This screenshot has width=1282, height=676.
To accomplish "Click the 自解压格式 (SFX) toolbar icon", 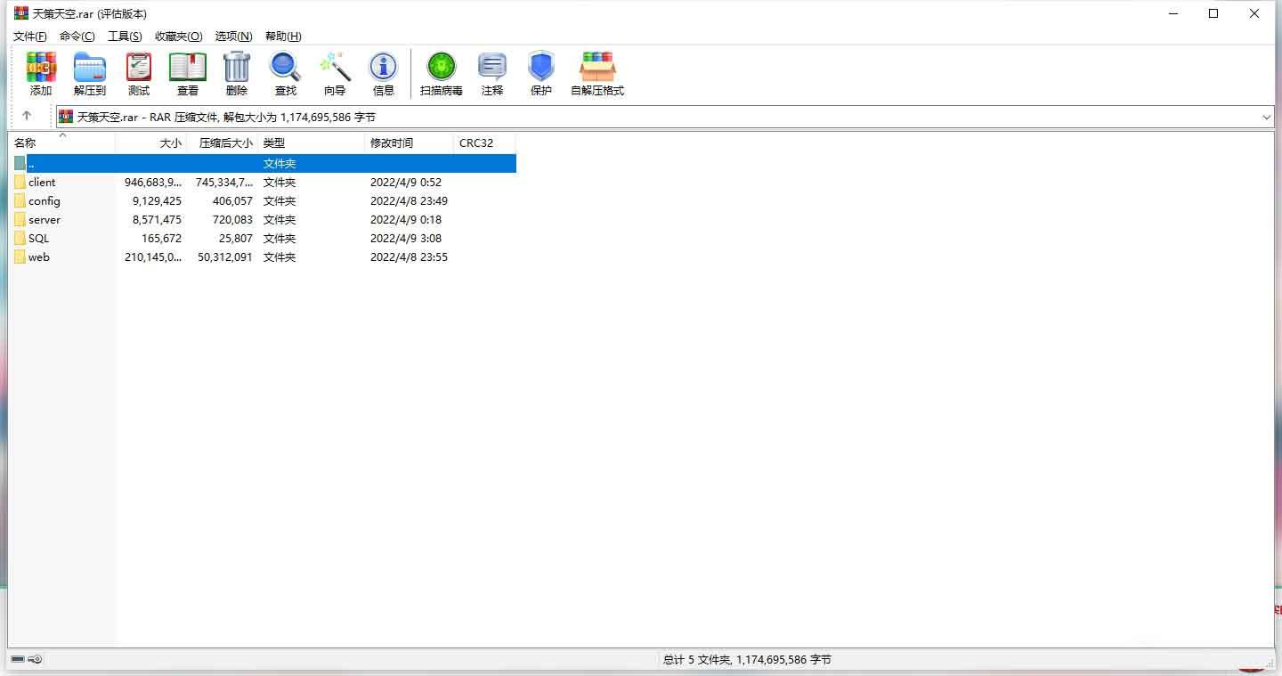I will 597,67.
